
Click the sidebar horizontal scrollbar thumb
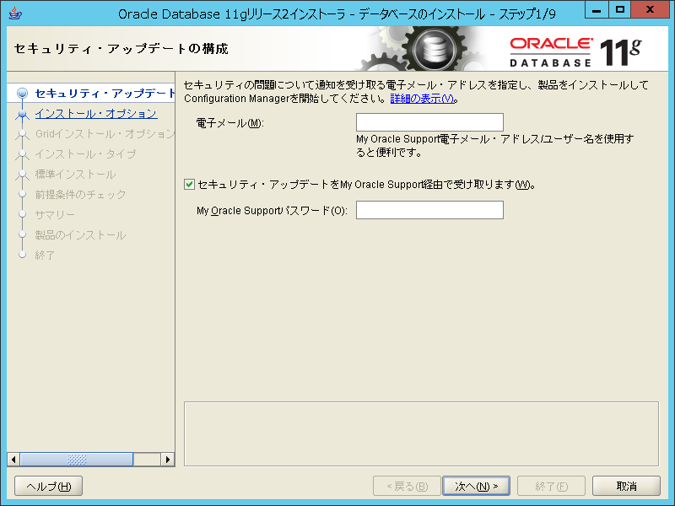pyautogui.click(x=77, y=460)
